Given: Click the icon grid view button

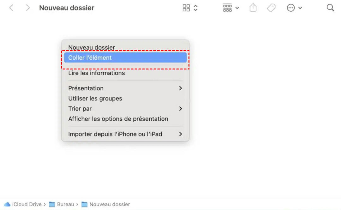Looking at the screenshot, I should coord(186,8).
